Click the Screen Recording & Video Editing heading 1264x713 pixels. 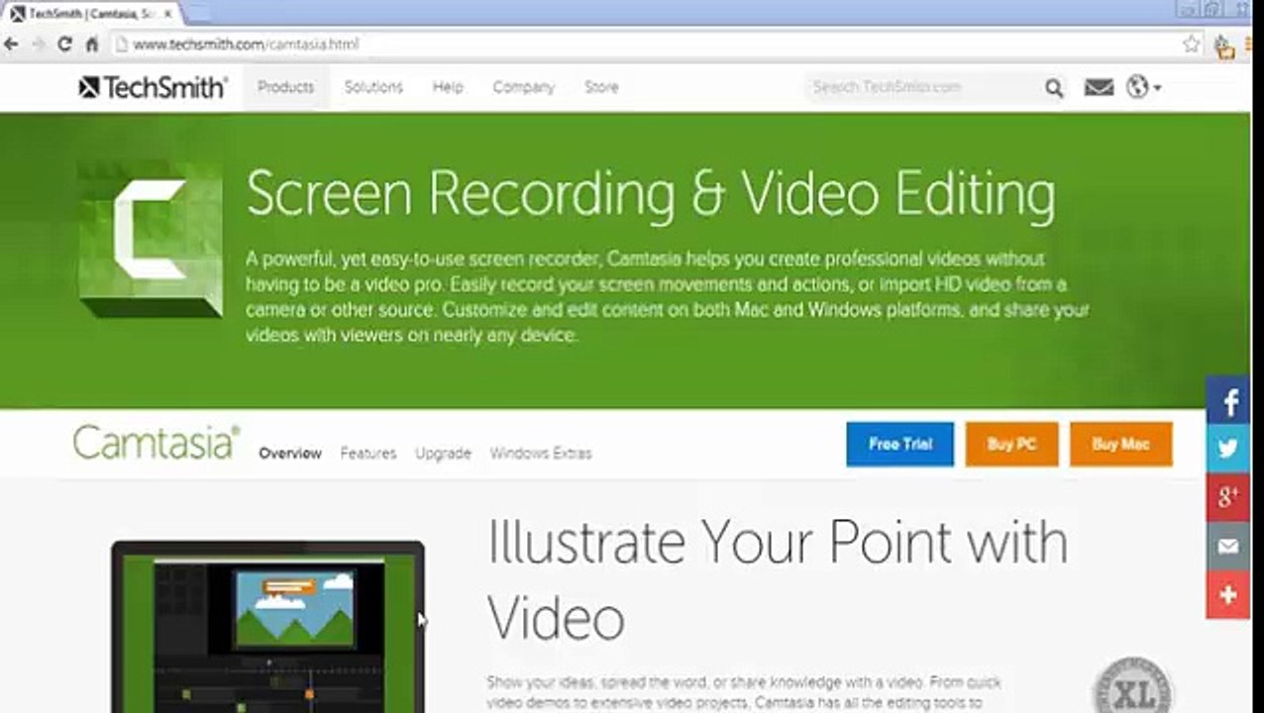pos(651,193)
